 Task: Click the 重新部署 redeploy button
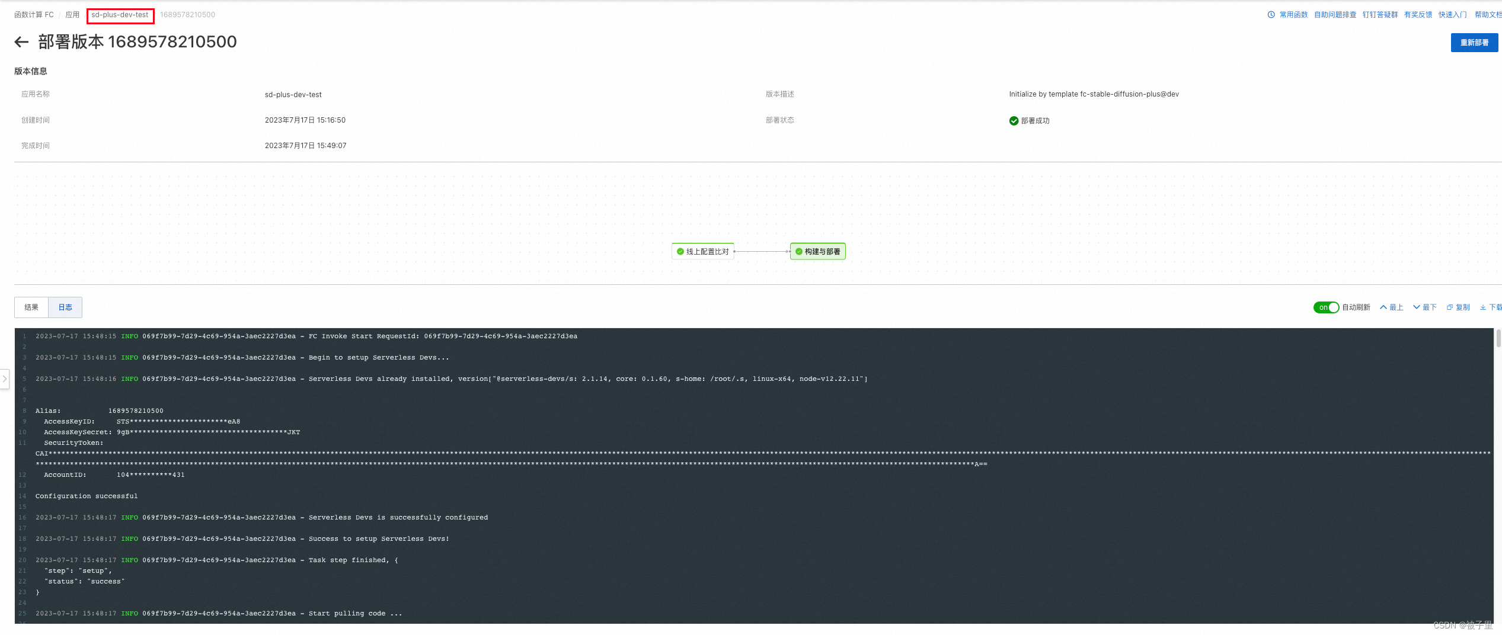(x=1474, y=43)
